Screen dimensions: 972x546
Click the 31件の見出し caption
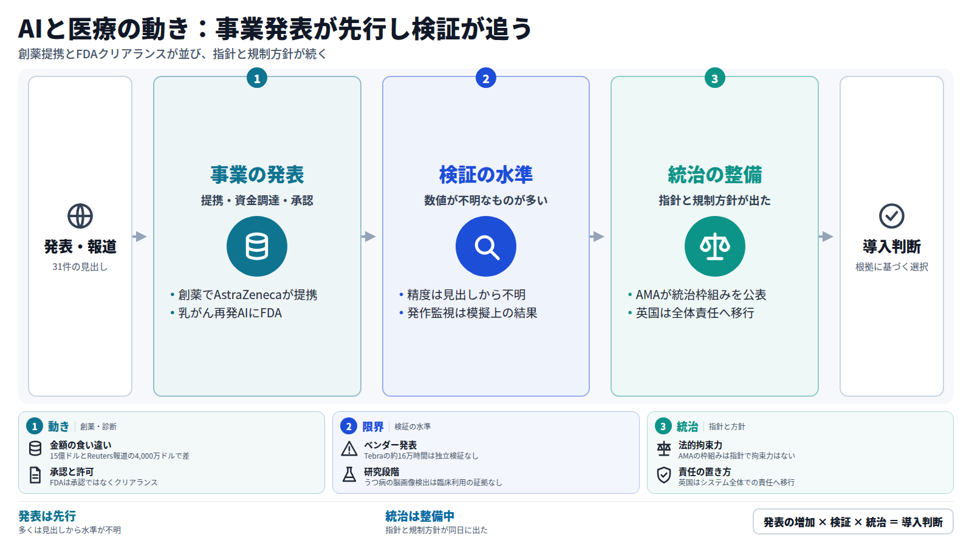[80, 267]
